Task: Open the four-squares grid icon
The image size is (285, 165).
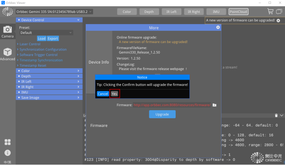Action: pos(7,142)
